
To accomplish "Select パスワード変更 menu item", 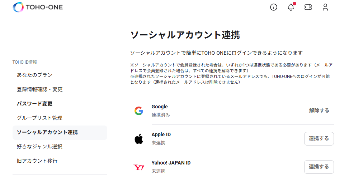I will 34,104.
